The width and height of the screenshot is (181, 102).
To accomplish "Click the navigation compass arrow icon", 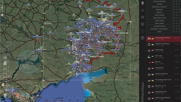I will coord(143,24).
